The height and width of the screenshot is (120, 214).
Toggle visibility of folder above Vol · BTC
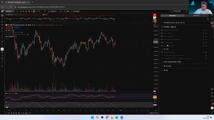206,46
